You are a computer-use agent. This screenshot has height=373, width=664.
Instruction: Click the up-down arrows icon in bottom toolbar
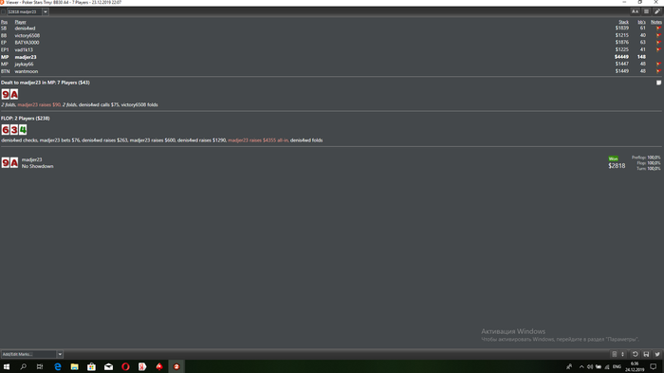(622, 354)
